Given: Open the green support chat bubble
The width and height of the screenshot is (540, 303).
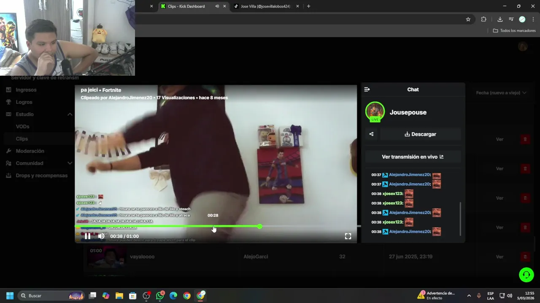Looking at the screenshot, I should coord(526,275).
